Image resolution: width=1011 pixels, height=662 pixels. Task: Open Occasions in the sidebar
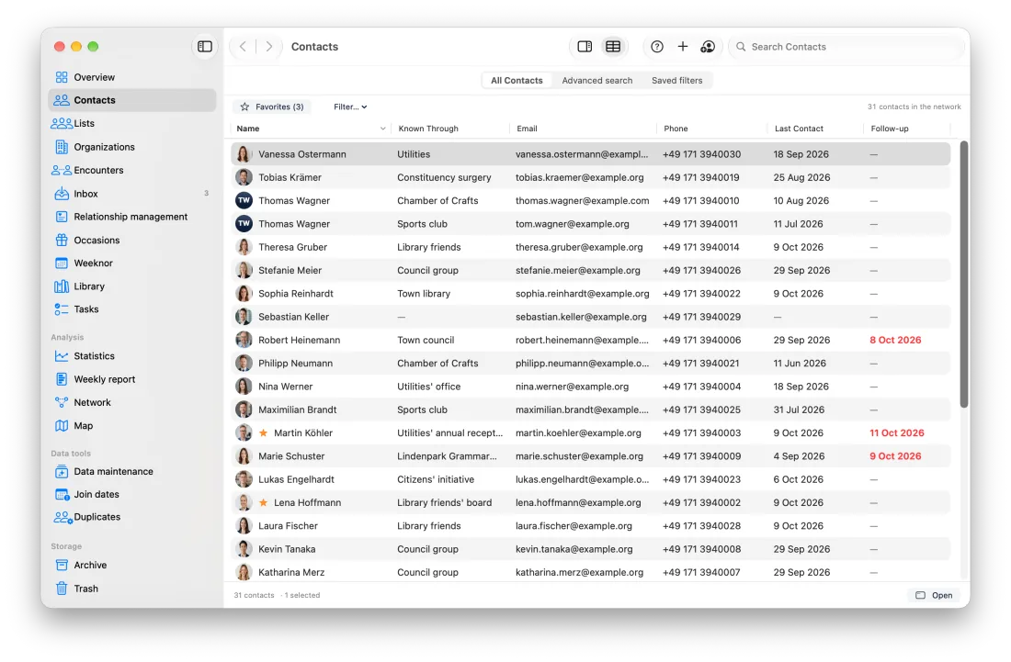point(132,241)
